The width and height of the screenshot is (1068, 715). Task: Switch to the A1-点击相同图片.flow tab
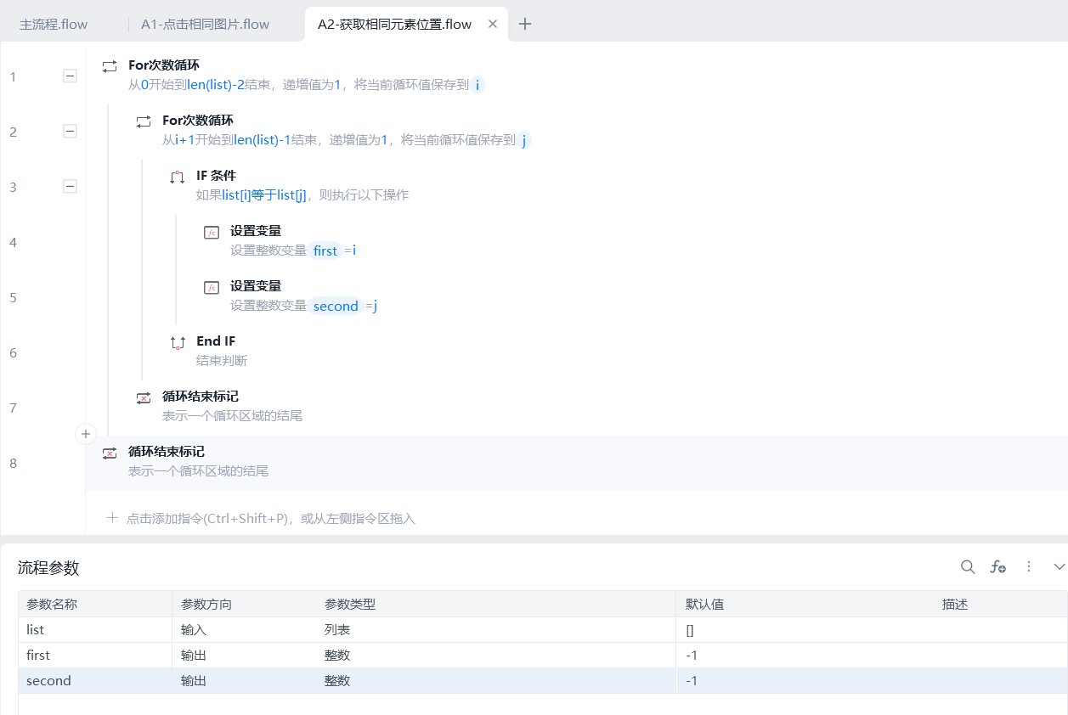tap(205, 24)
